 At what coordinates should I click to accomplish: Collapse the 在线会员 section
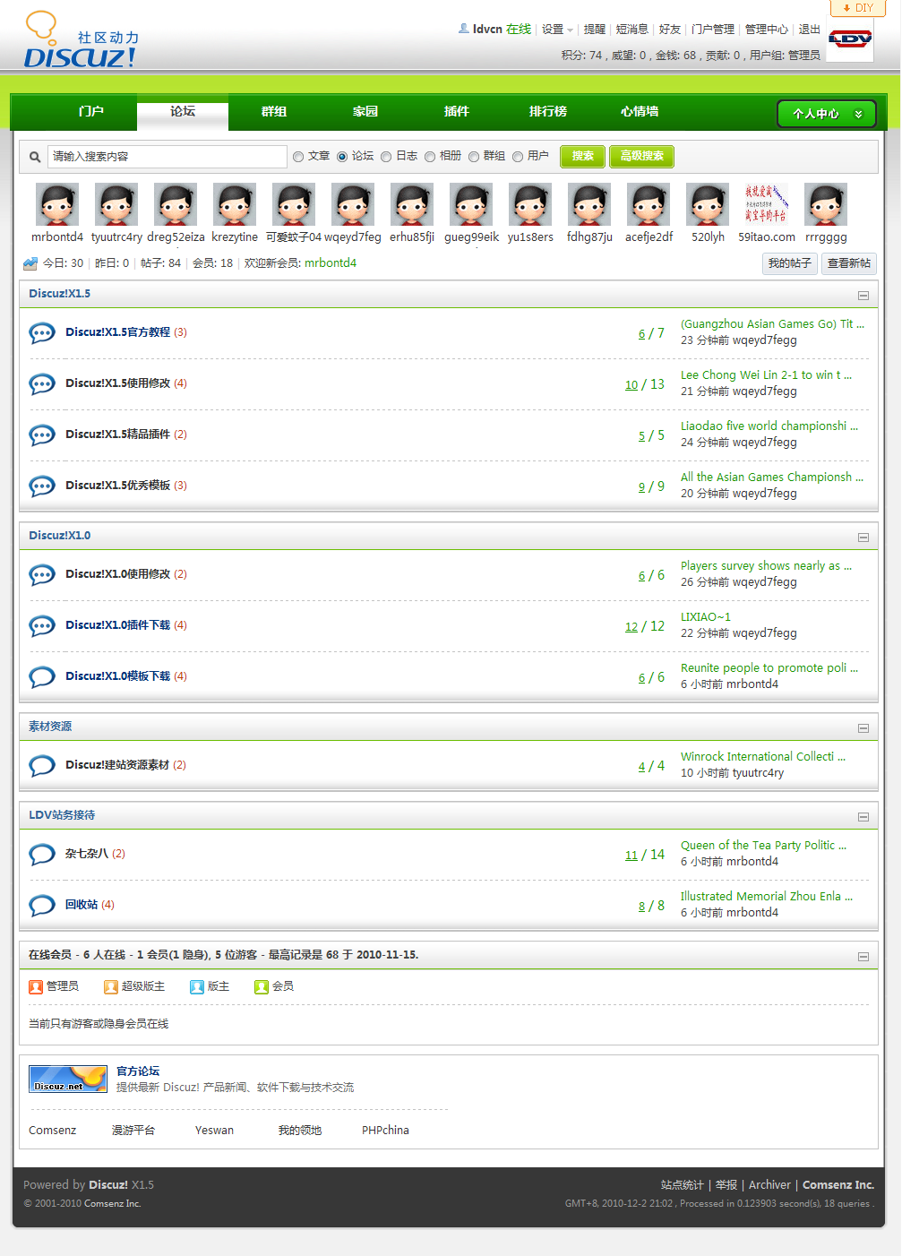tap(863, 957)
